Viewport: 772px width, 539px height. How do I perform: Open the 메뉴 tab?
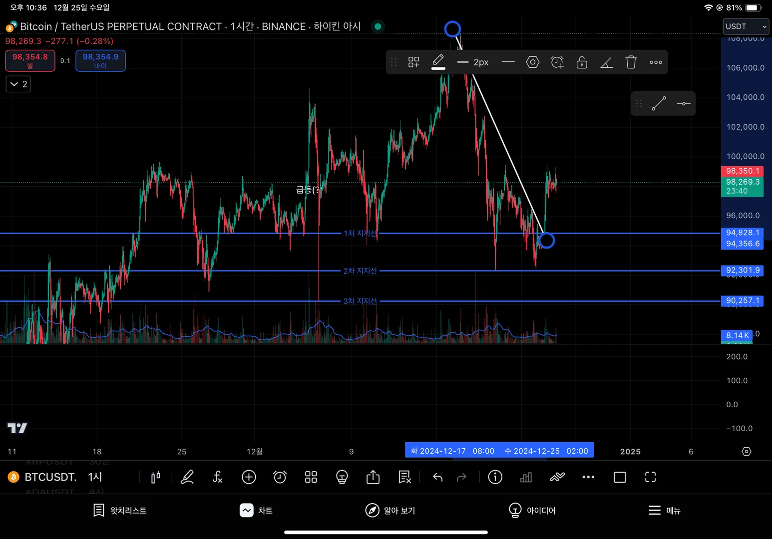tap(665, 510)
